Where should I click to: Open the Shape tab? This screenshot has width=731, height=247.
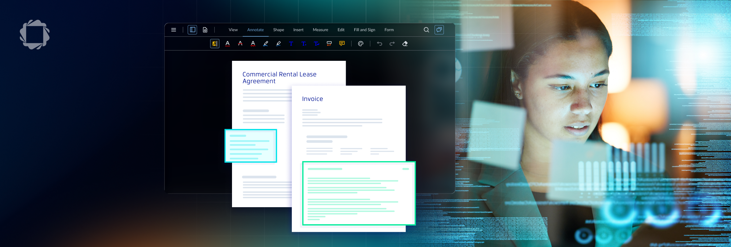tap(278, 30)
